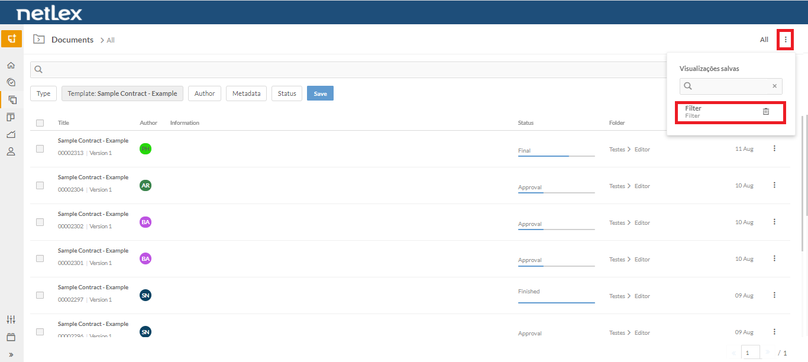Open the board layout icon in sidebar
The width and height of the screenshot is (808, 362).
point(11,117)
